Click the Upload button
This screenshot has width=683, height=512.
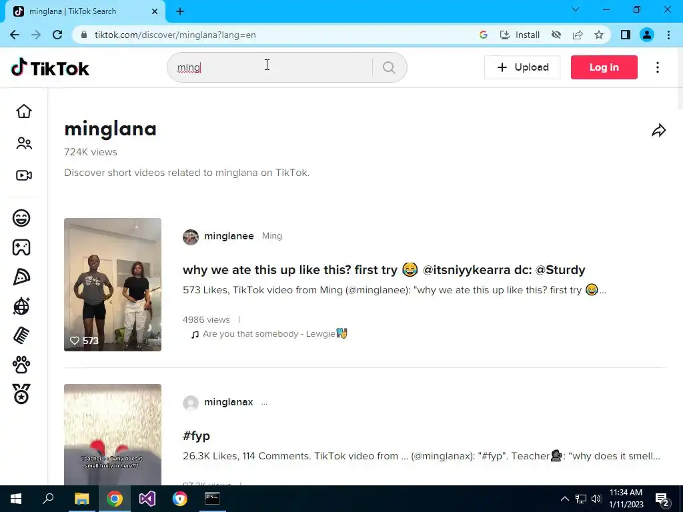click(522, 67)
